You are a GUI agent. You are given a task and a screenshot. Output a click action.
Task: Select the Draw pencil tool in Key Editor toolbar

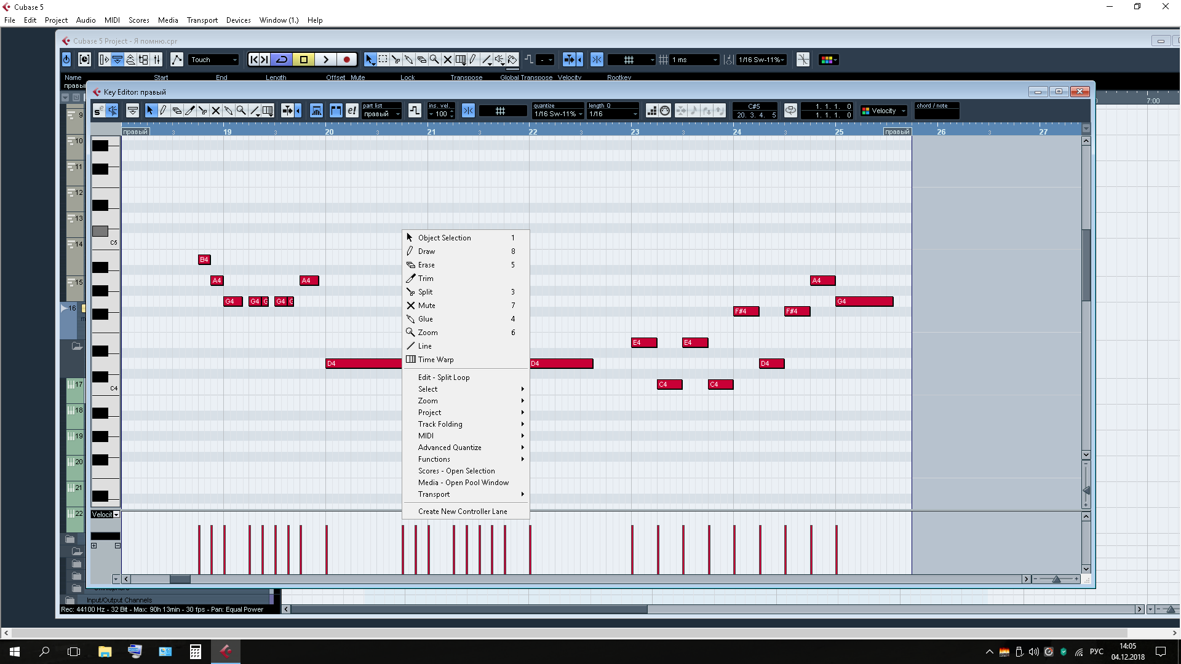click(x=163, y=111)
